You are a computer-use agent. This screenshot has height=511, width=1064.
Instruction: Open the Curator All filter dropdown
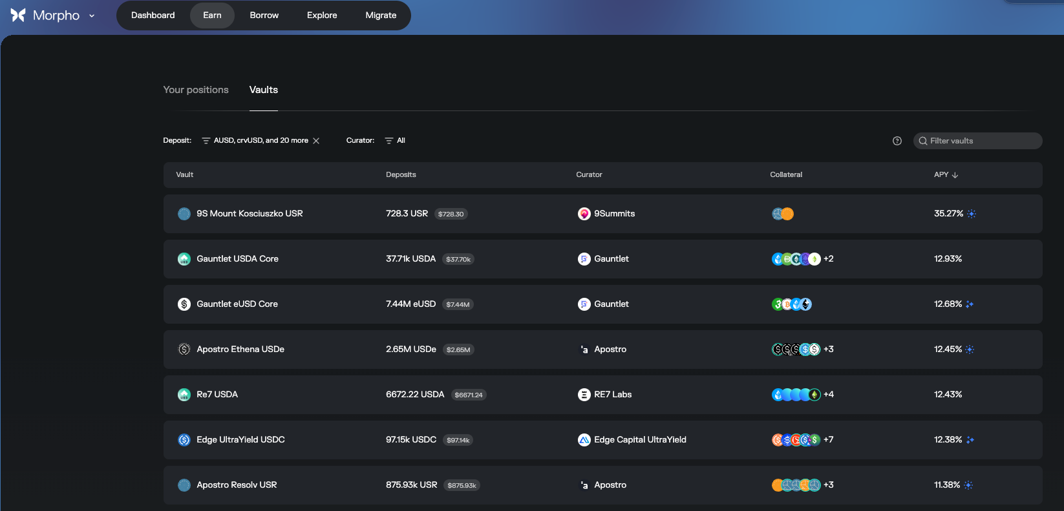point(395,140)
